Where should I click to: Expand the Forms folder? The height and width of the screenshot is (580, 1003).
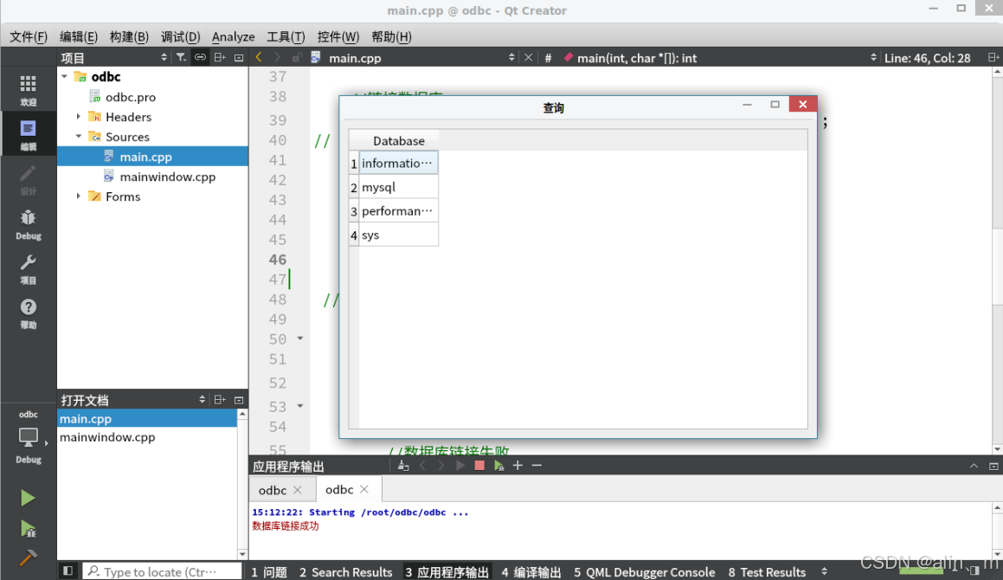pos(79,196)
